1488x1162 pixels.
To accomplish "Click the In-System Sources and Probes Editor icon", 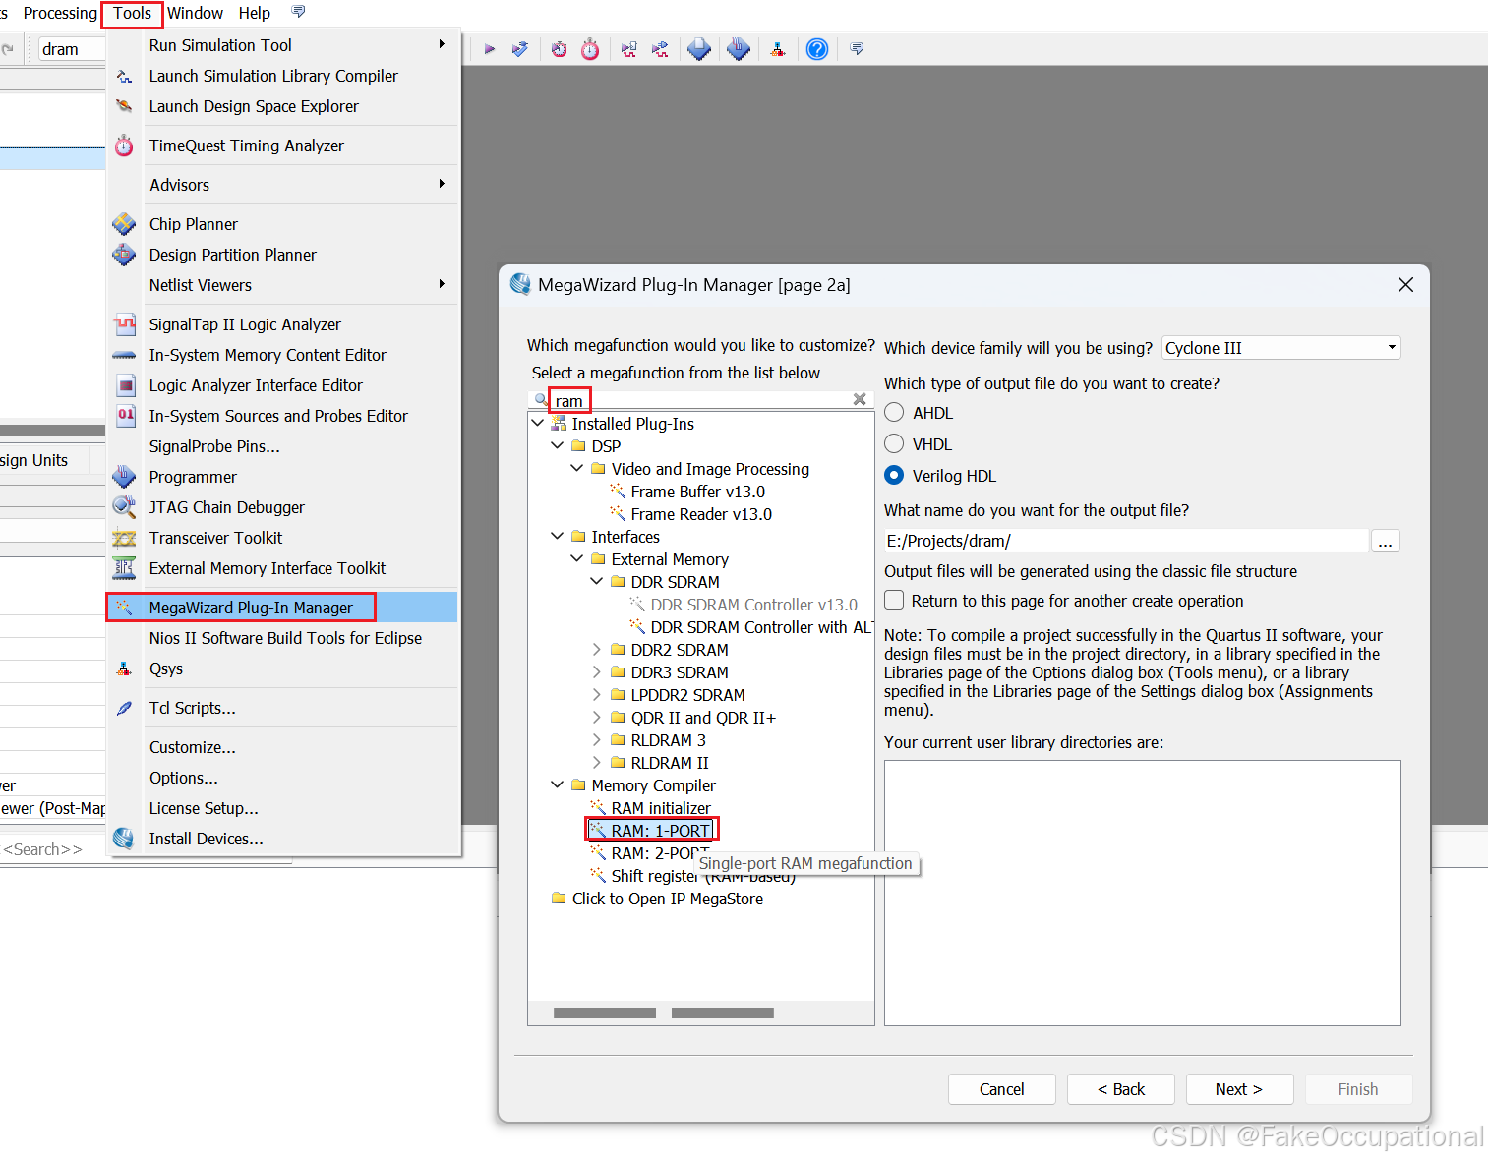I will pyautogui.click(x=126, y=416).
